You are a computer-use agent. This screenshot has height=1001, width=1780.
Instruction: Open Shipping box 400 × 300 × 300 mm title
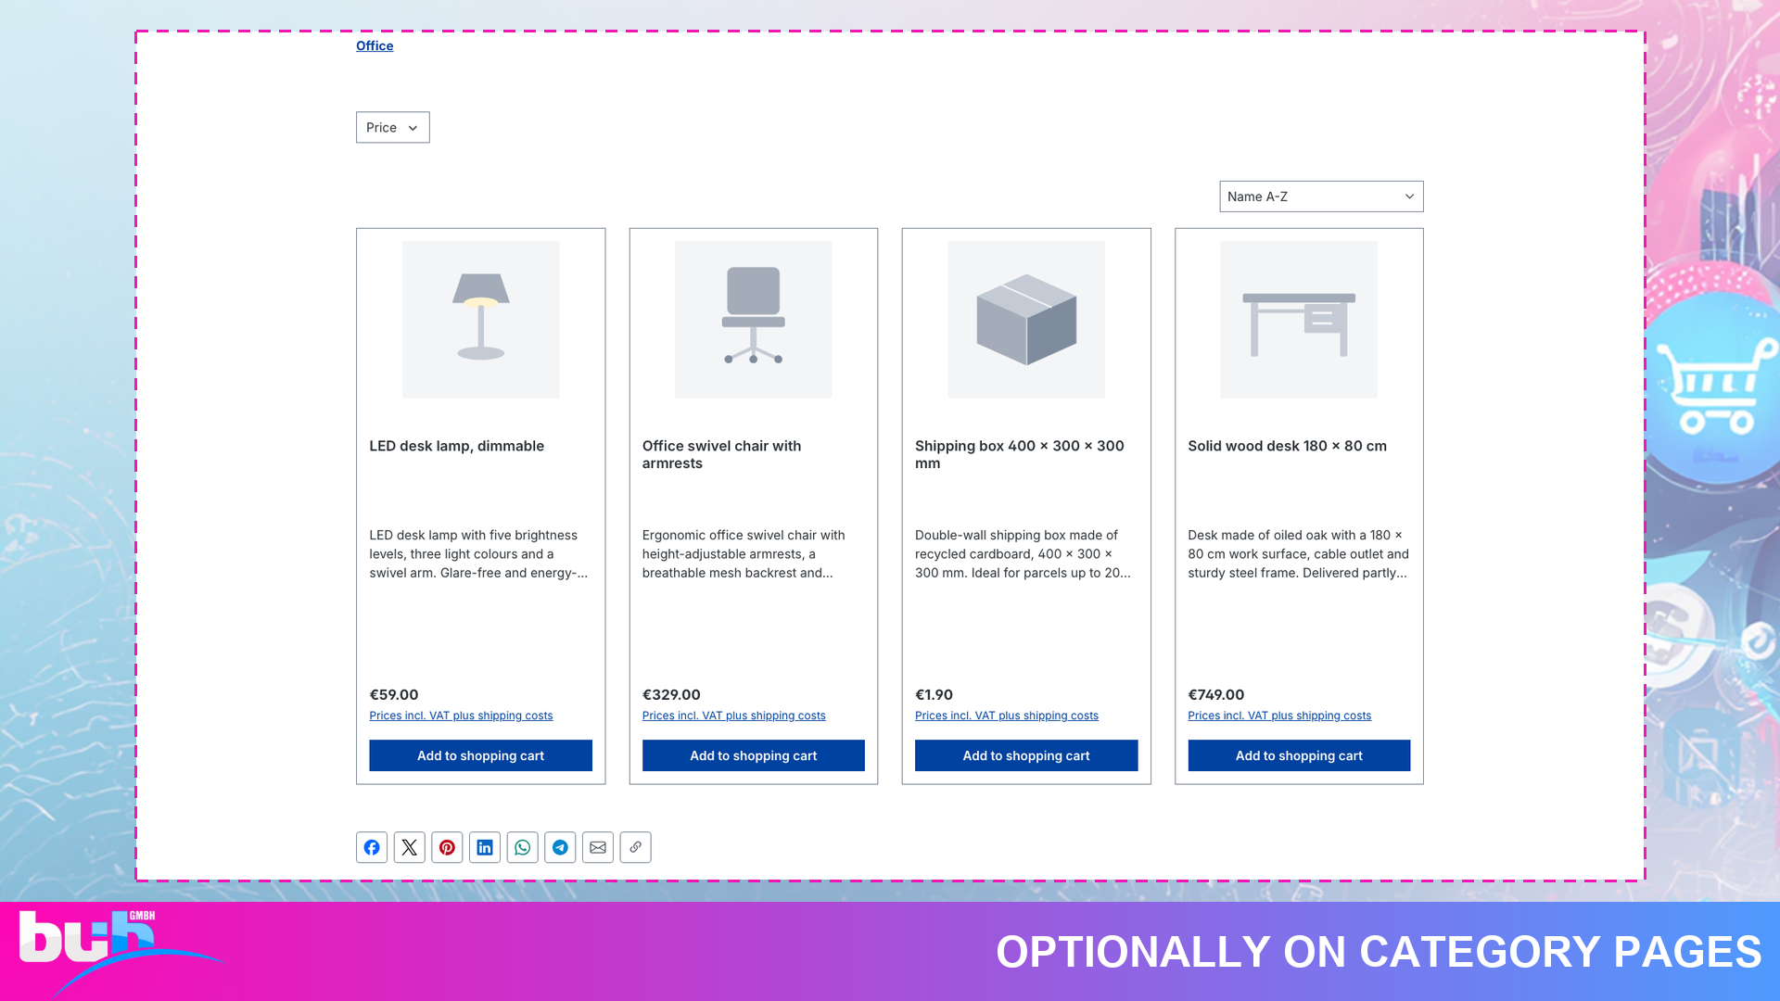click(x=1020, y=454)
